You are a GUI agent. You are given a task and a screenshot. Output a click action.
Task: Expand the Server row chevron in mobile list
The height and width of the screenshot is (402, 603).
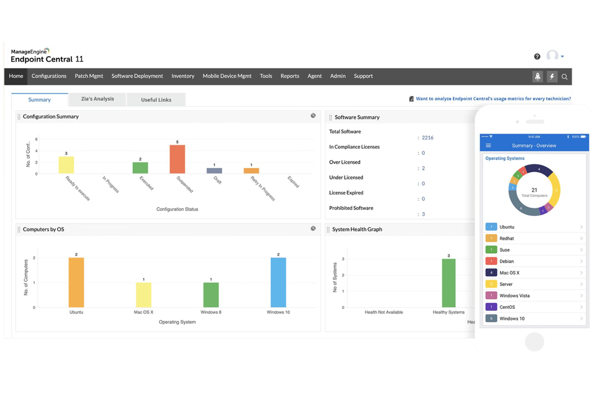(581, 284)
